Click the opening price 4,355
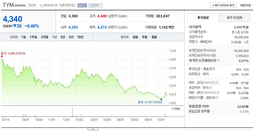The image size is (254, 131). (x=73, y=27)
